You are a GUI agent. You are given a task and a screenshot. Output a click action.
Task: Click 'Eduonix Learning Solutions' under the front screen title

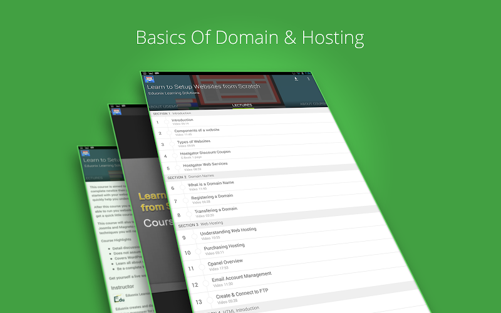pyautogui.click(x=174, y=93)
